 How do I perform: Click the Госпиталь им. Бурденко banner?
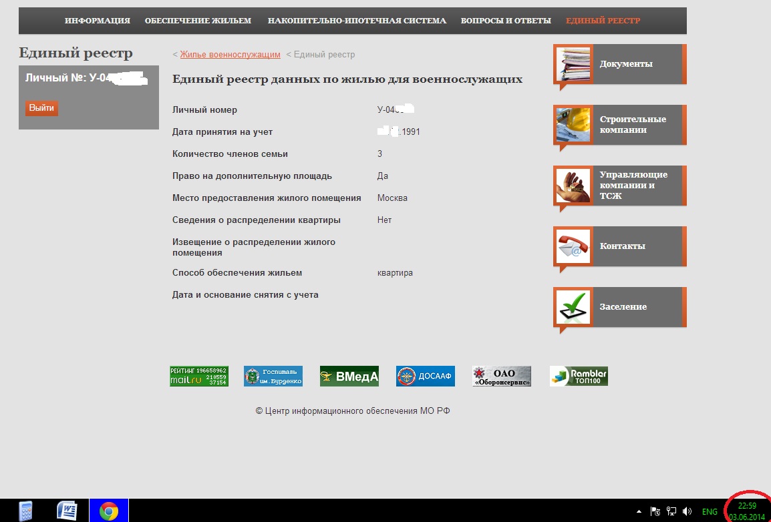[x=273, y=376]
